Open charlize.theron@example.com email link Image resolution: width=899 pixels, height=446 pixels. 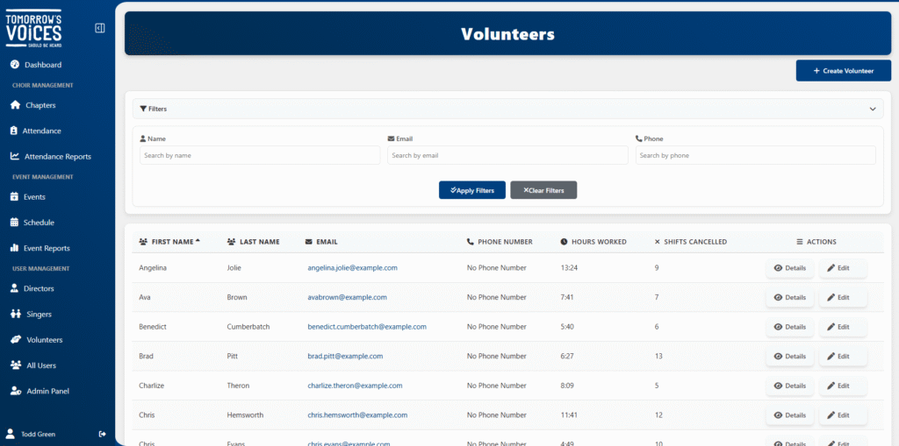[x=355, y=386]
